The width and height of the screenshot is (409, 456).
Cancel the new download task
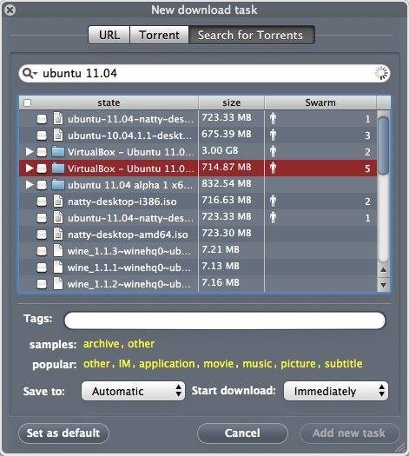[242, 433]
